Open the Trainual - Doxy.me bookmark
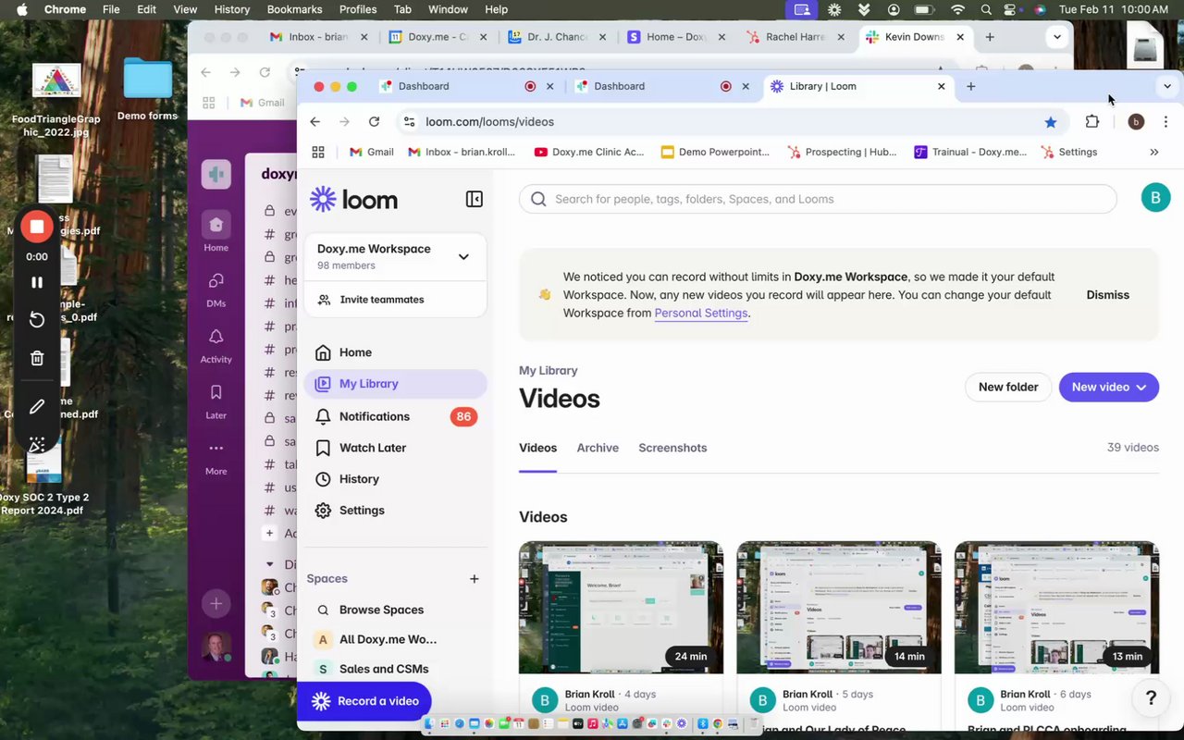This screenshot has height=740, width=1184. (970, 153)
